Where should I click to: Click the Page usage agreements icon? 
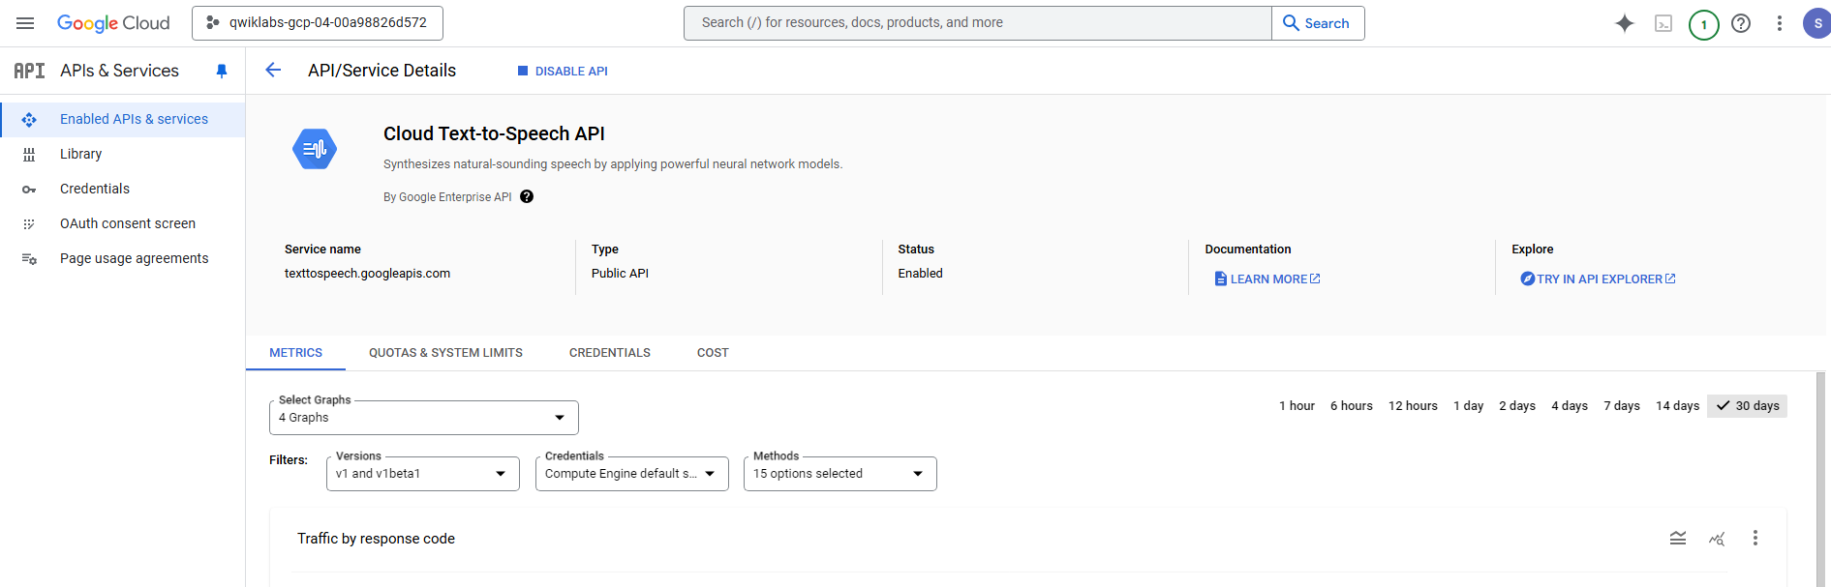(29, 259)
